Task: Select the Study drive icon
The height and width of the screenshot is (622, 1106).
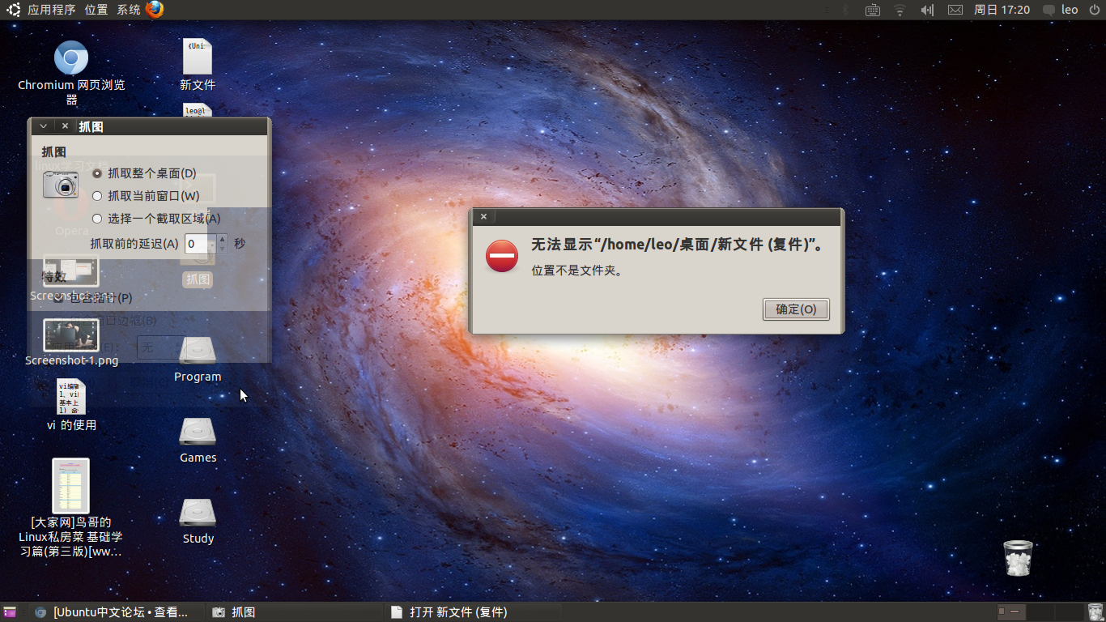Action: 198,513
